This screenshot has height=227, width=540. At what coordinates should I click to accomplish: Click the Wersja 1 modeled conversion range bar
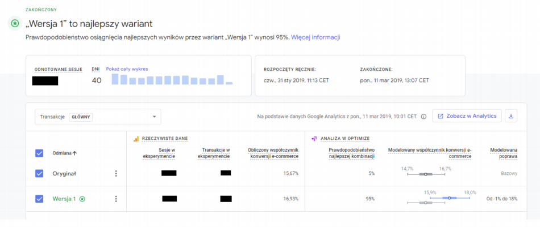coord(449,198)
